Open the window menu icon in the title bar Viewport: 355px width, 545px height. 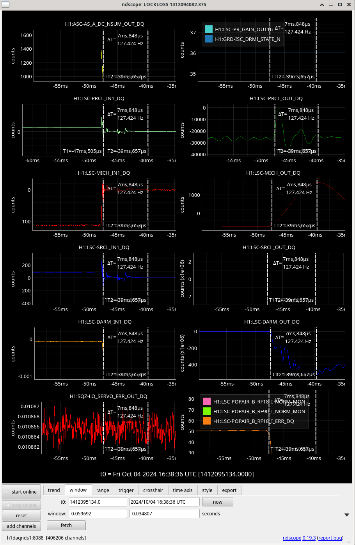pos(5,4)
